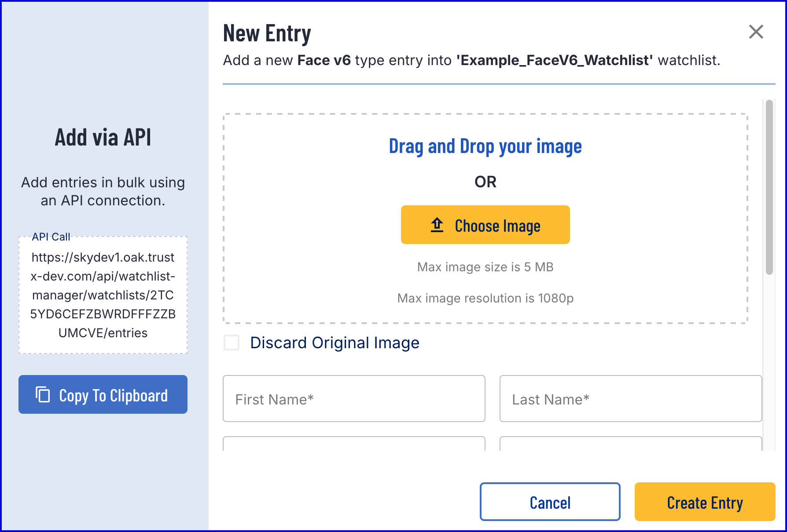The image size is (787, 532).
Task: Click the Create Entry button
Action: pyautogui.click(x=704, y=502)
